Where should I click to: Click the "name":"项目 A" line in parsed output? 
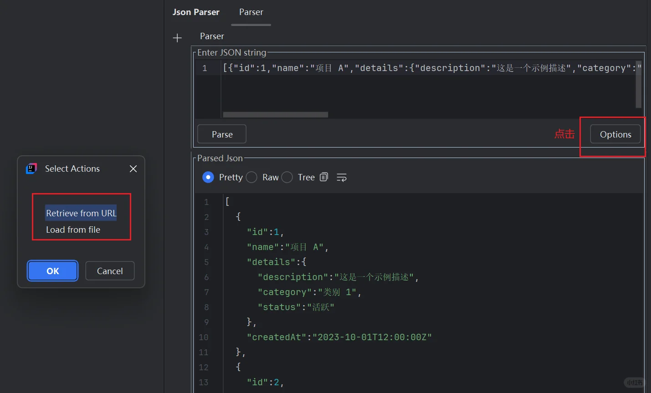287,247
